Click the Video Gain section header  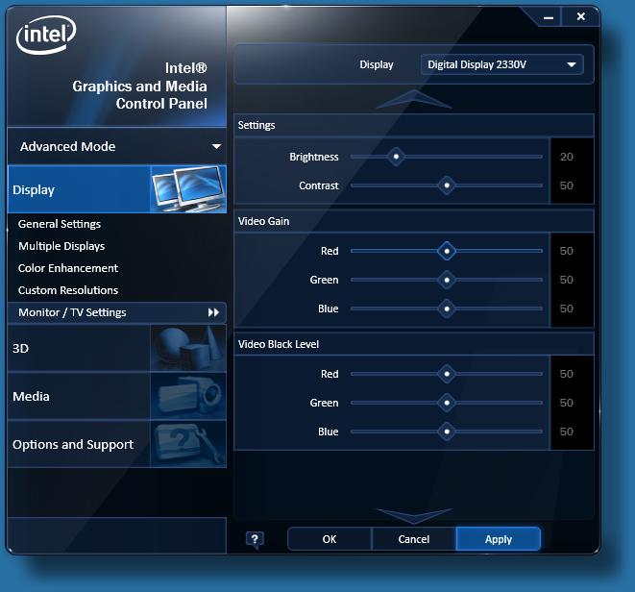pyautogui.click(x=414, y=221)
